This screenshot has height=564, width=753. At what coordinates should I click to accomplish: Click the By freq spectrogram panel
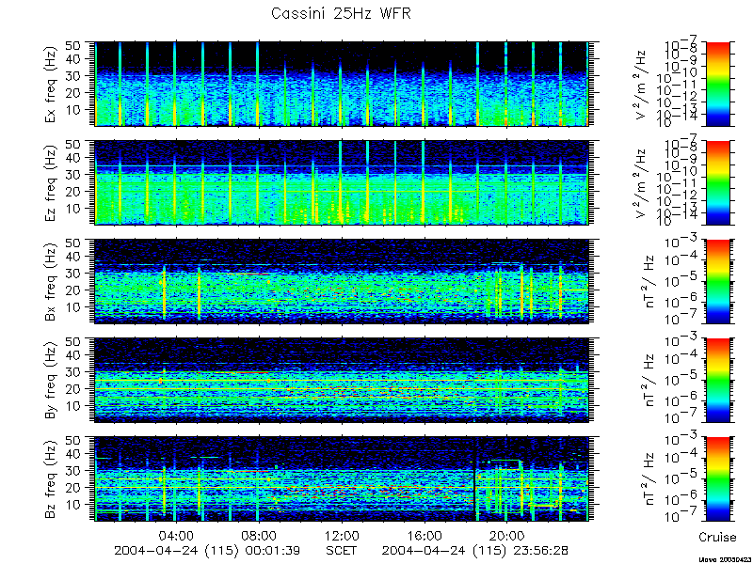point(342,380)
